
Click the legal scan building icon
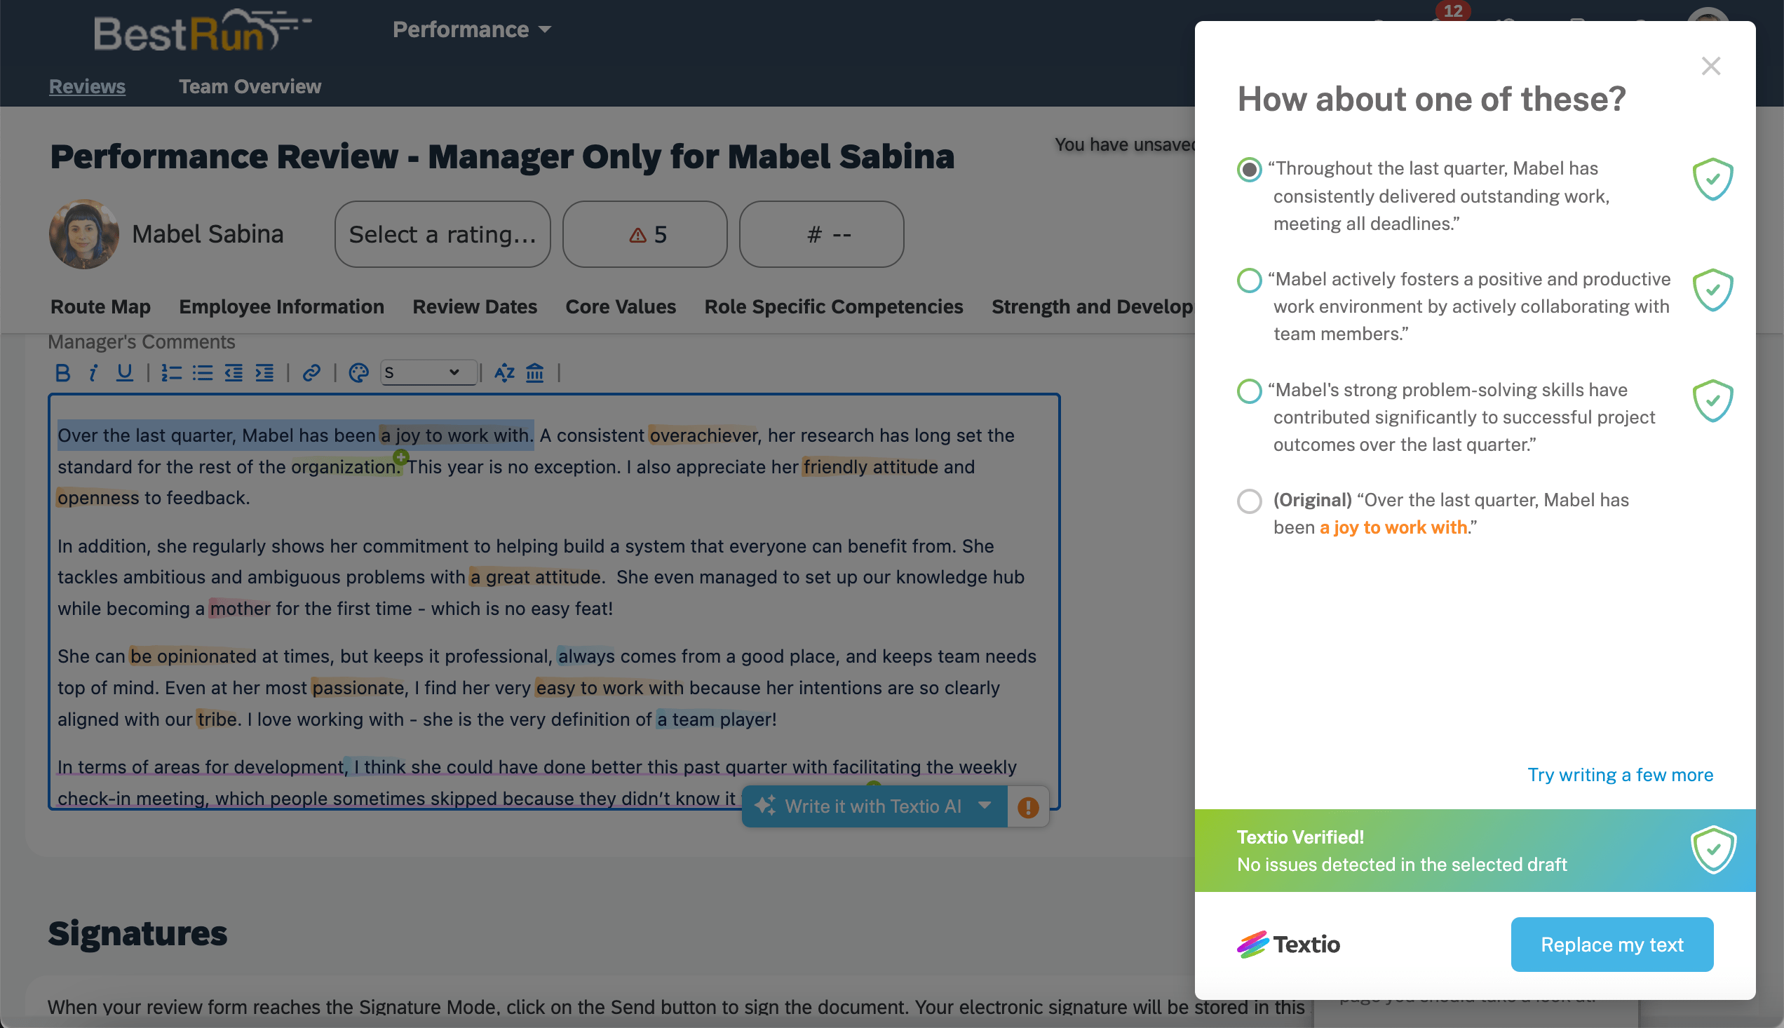(535, 372)
